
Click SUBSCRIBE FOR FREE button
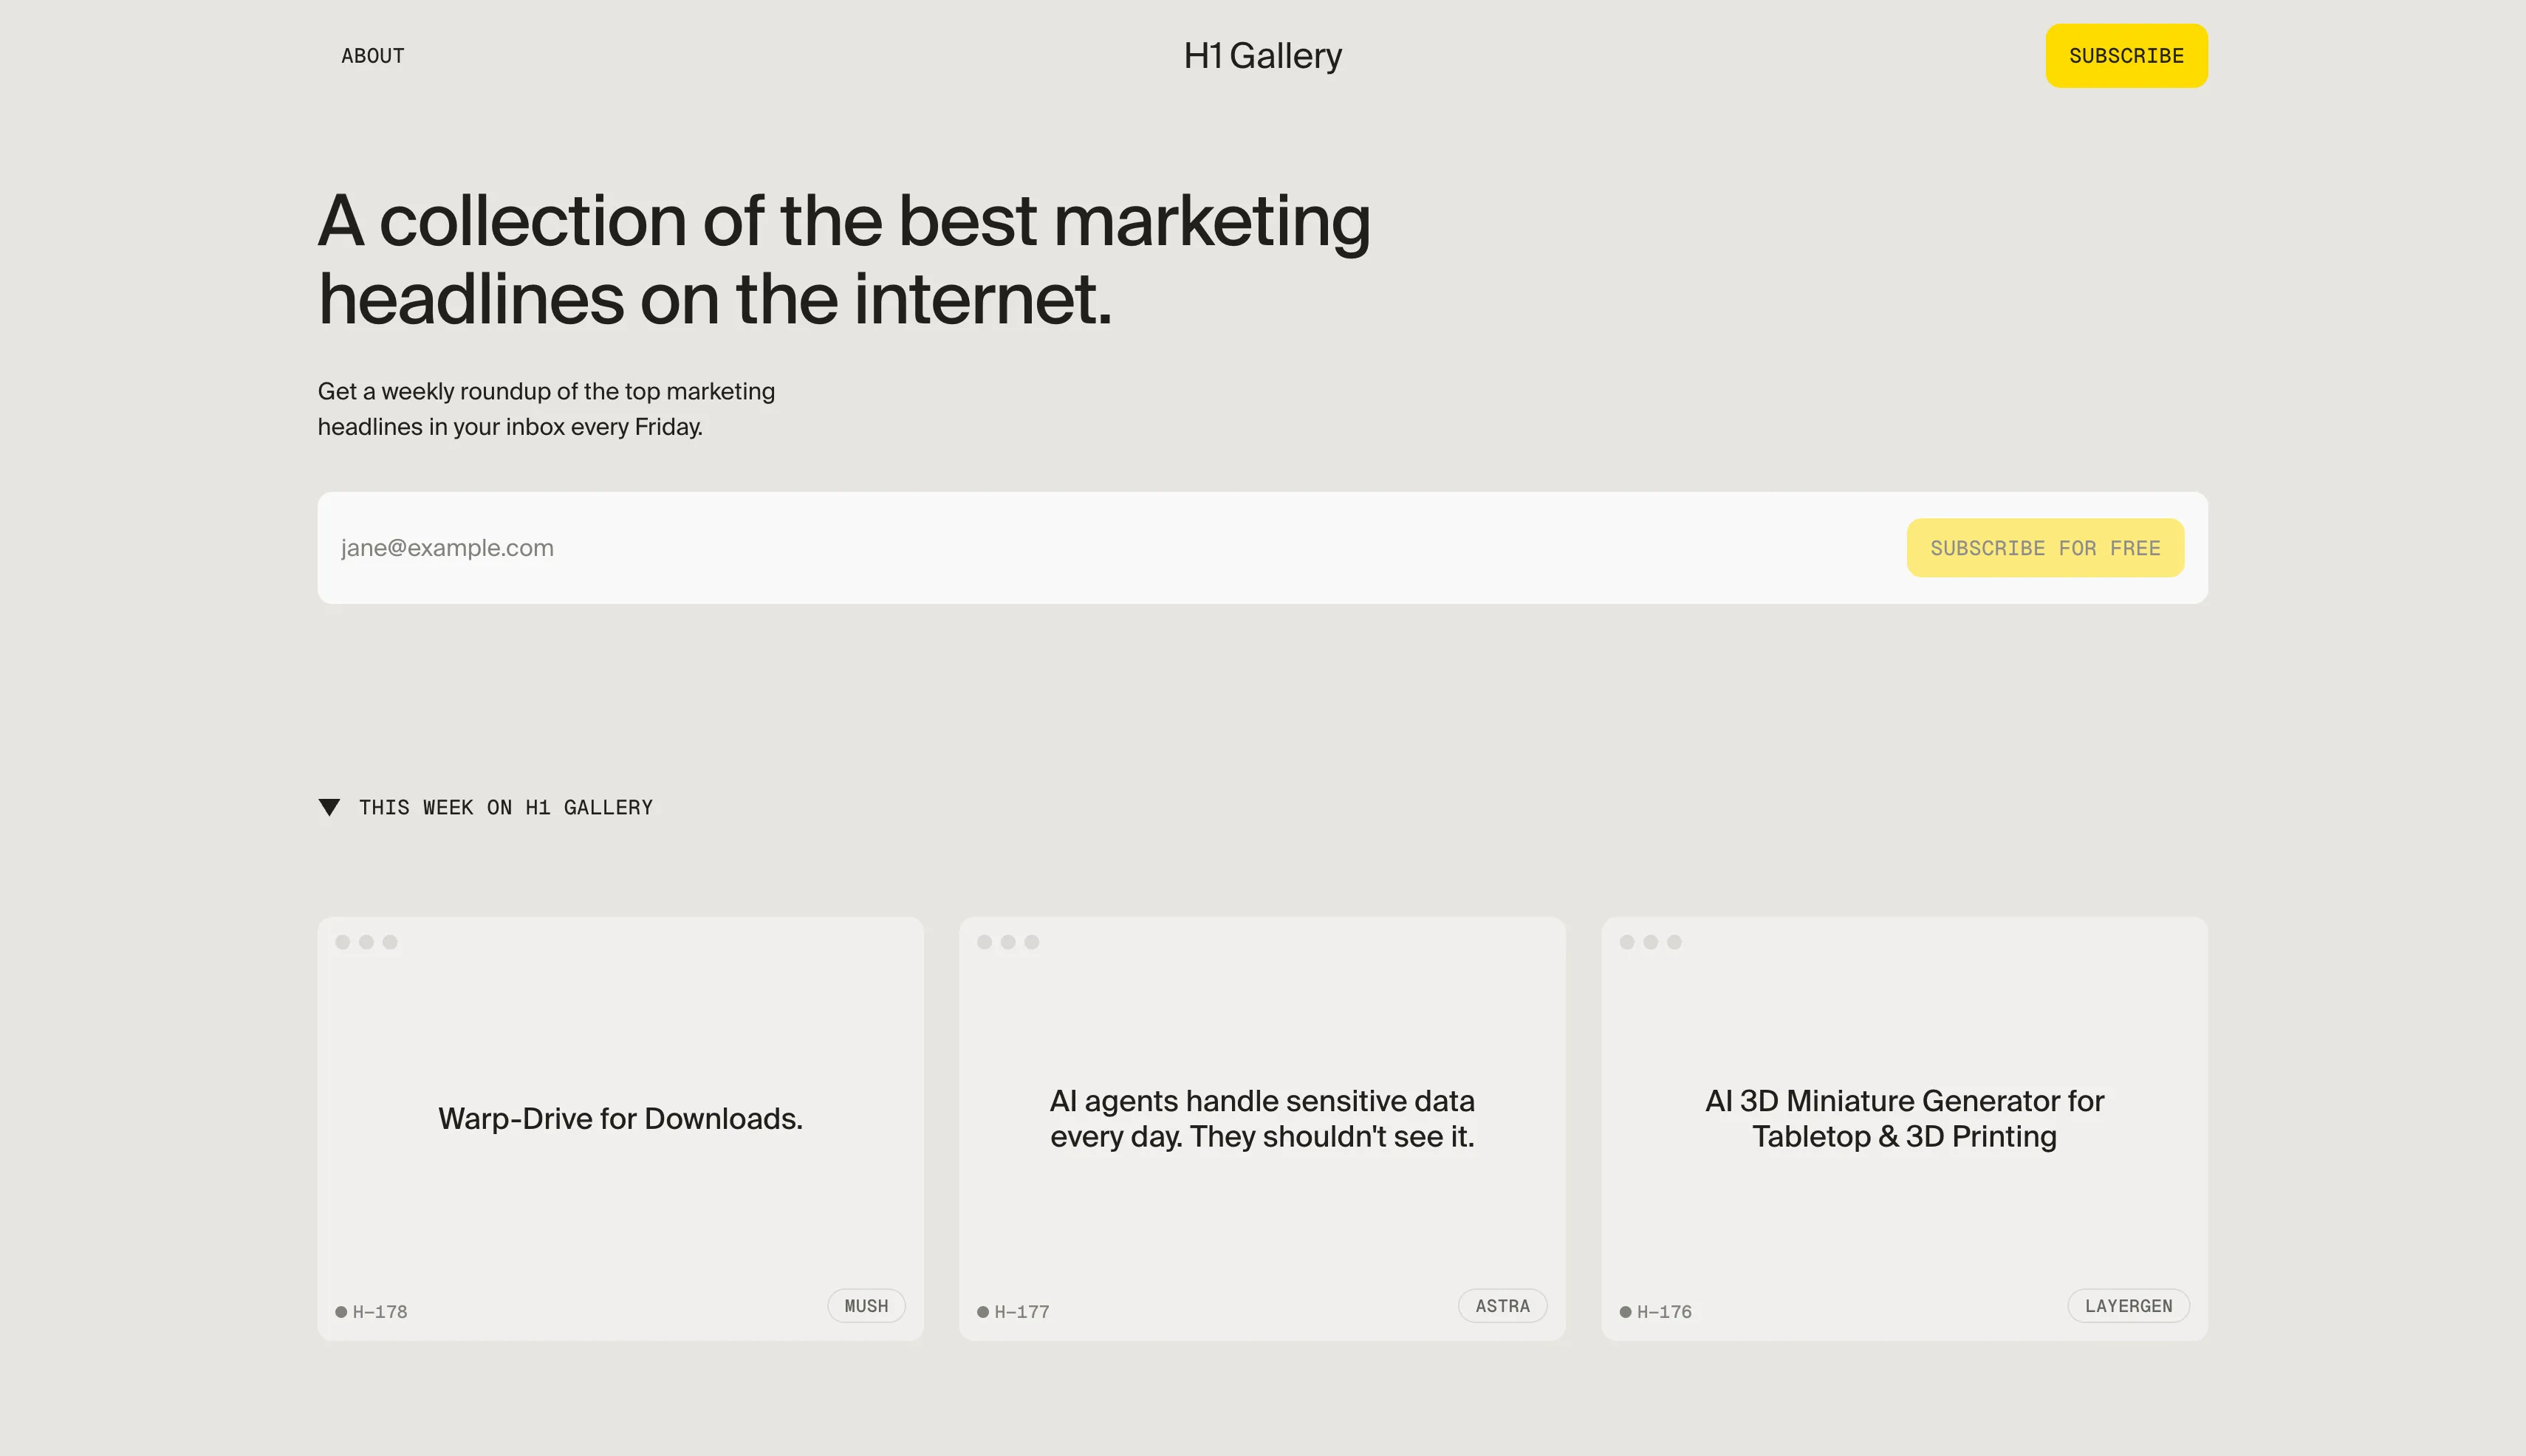[x=2044, y=548]
